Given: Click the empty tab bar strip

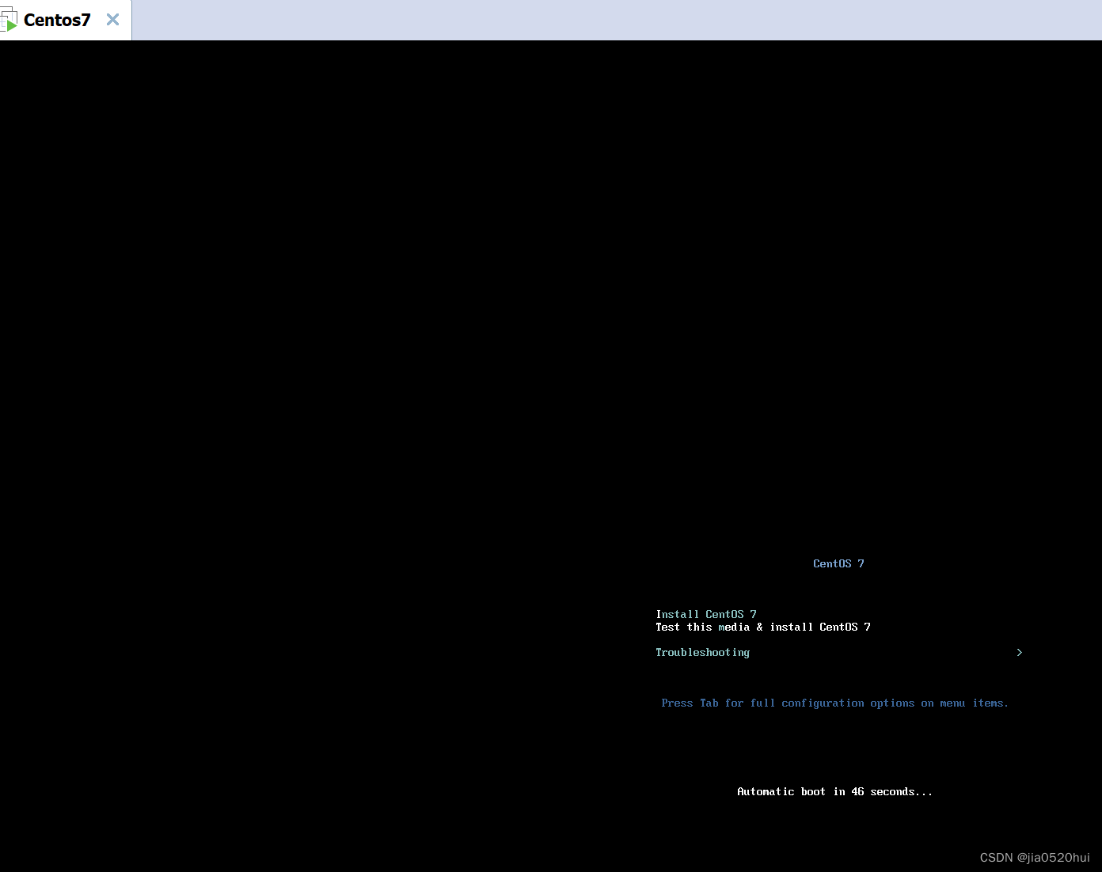Looking at the screenshot, I should [x=554, y=20].
